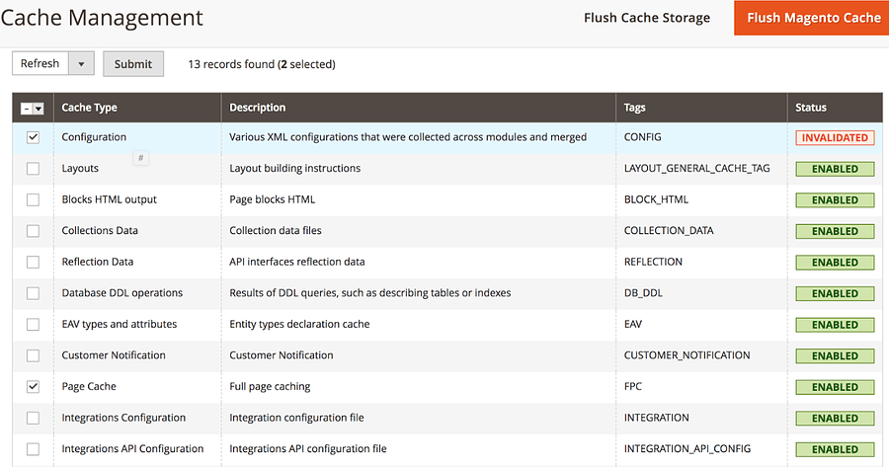Check the Integrations Configuration checkbox
This screenshot has width=889, height=467.
(x=33, y=418)
